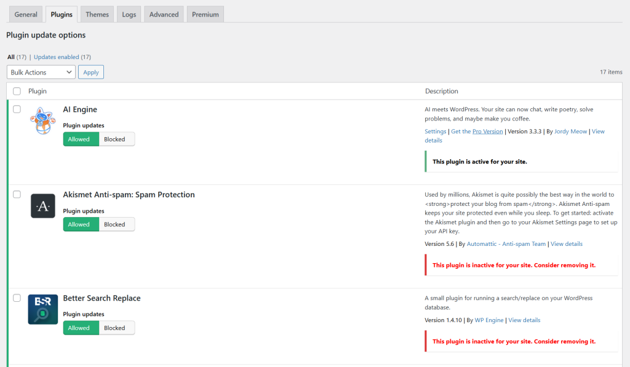Click the AI Engine plugin icon
630x367 pixels.
point(43,120)
